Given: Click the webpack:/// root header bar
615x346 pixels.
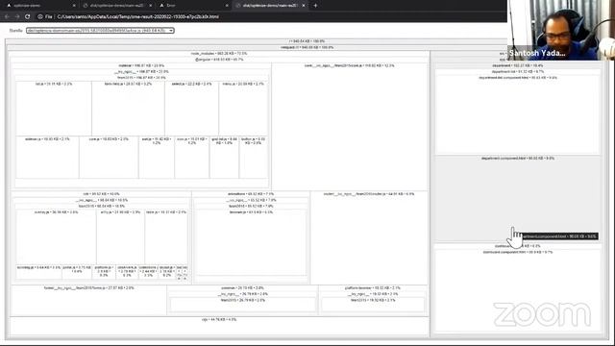Looking at the screenshot, I should 307,47.
